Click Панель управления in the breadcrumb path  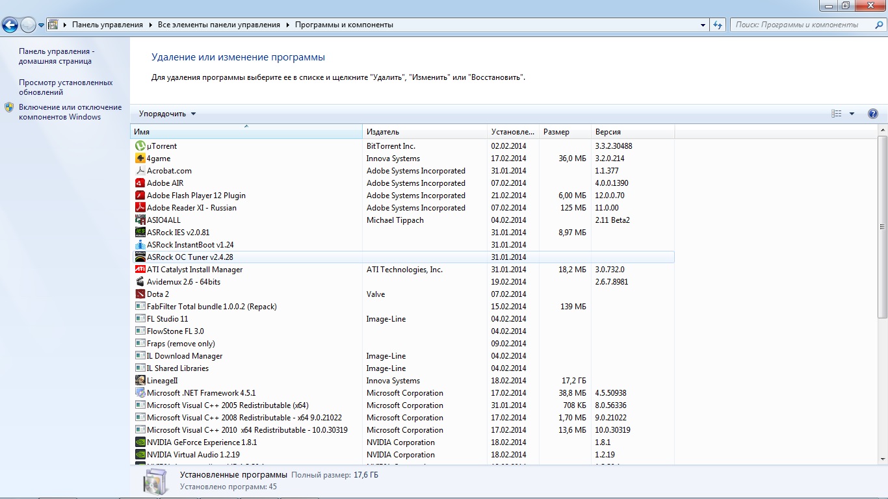click(107, 25)
